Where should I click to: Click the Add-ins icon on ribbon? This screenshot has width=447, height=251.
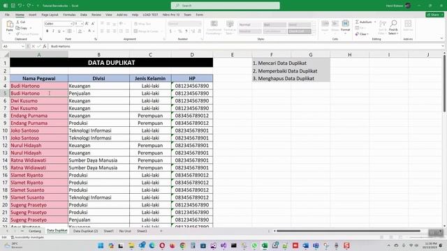(x=408, y=24)
